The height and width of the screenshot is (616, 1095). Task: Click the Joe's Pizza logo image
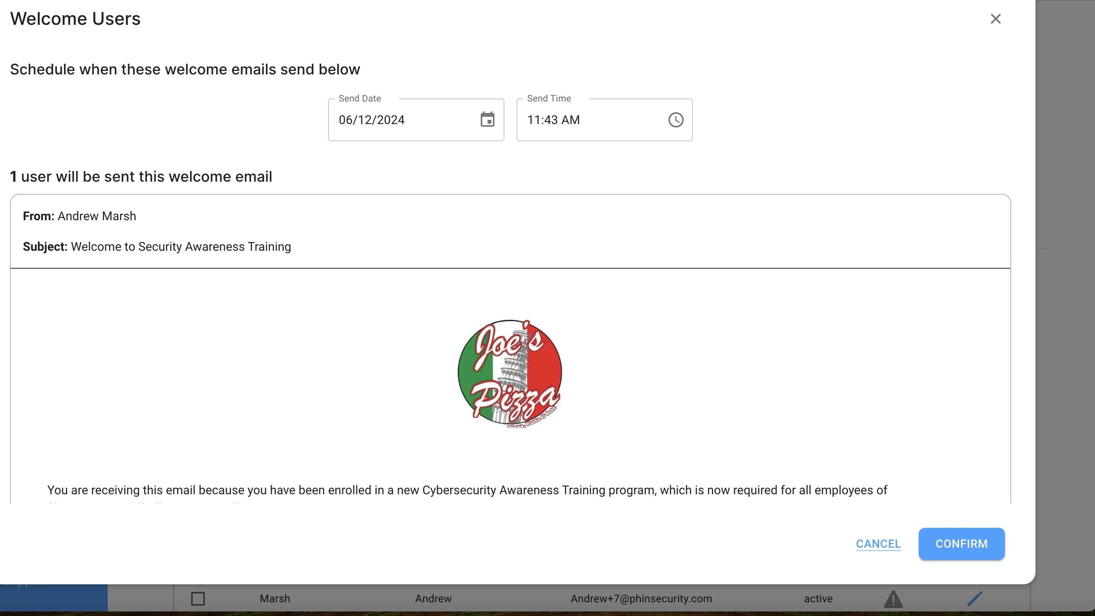point(510,373)
